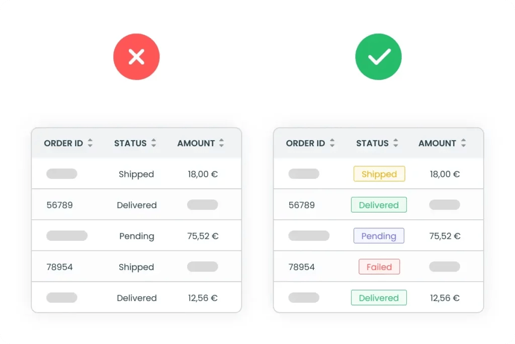This screenshot has height=344, width=515.
Task: Click the red Failed badge on row 78954
Action: point(379,266)
